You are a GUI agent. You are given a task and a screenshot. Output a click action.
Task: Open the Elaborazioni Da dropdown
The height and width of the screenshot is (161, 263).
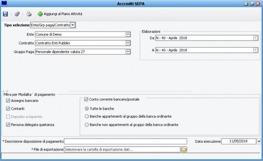click(255, 38)
